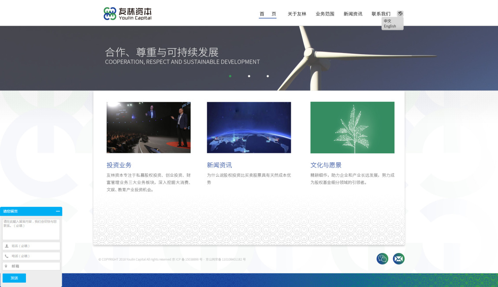Click the email envelope icon in the footer

click(398, 259)
